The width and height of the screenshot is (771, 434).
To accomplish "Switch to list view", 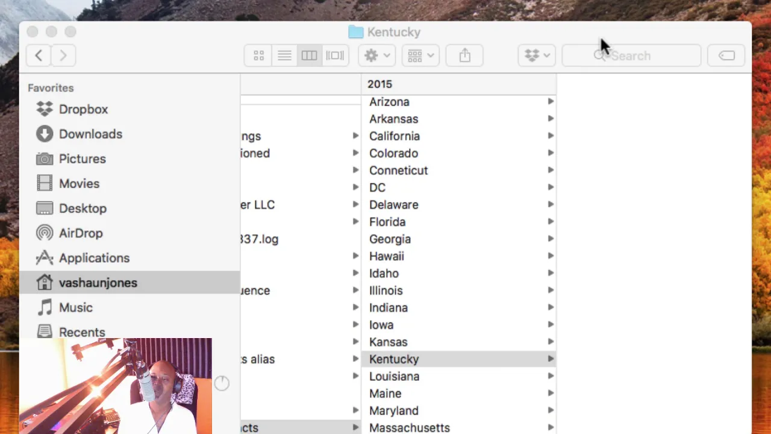I will click(284, 55).
